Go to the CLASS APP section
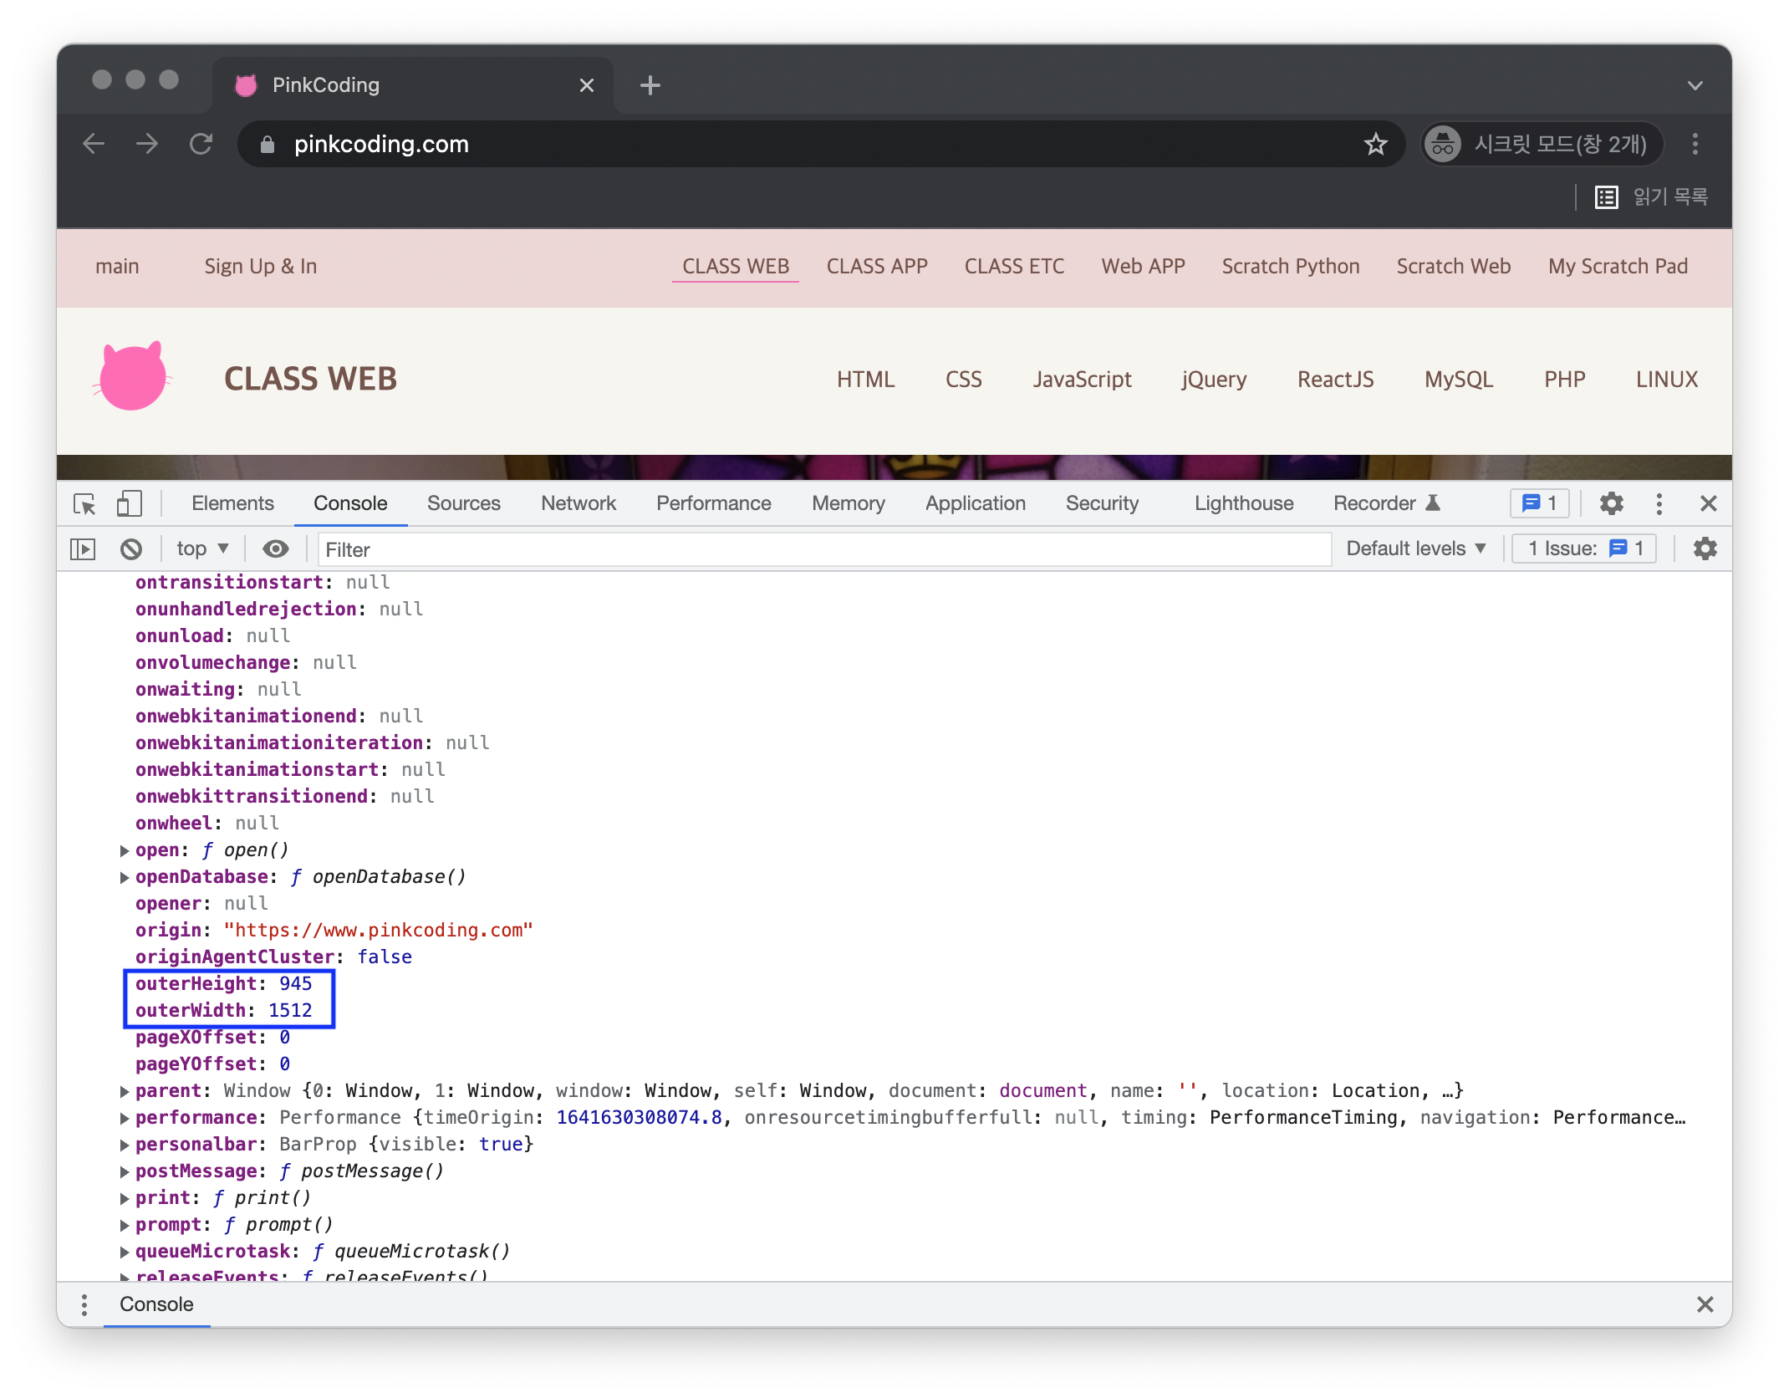 (877, 267)
